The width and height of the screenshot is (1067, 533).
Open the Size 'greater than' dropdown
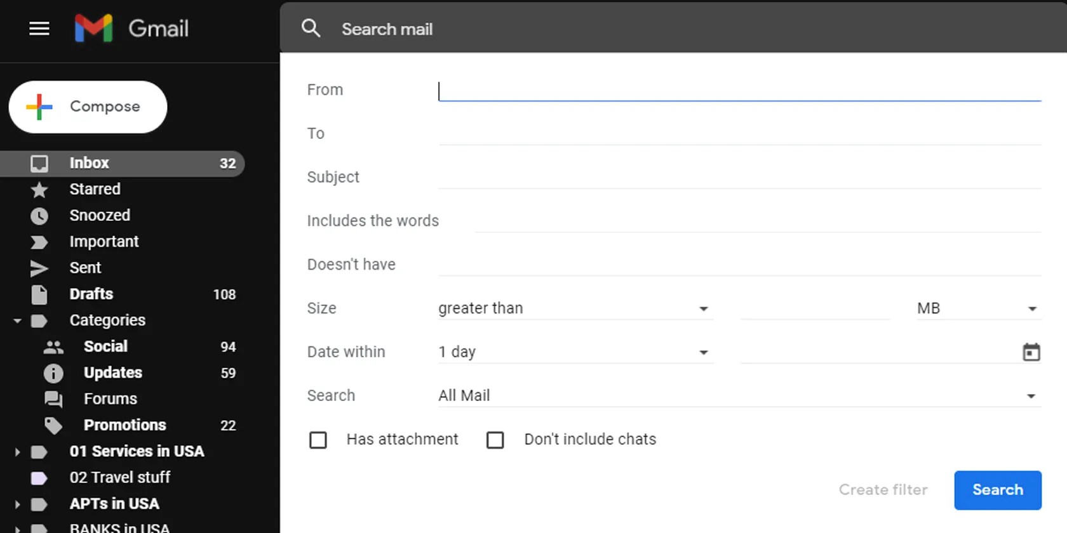pos(575,308)
